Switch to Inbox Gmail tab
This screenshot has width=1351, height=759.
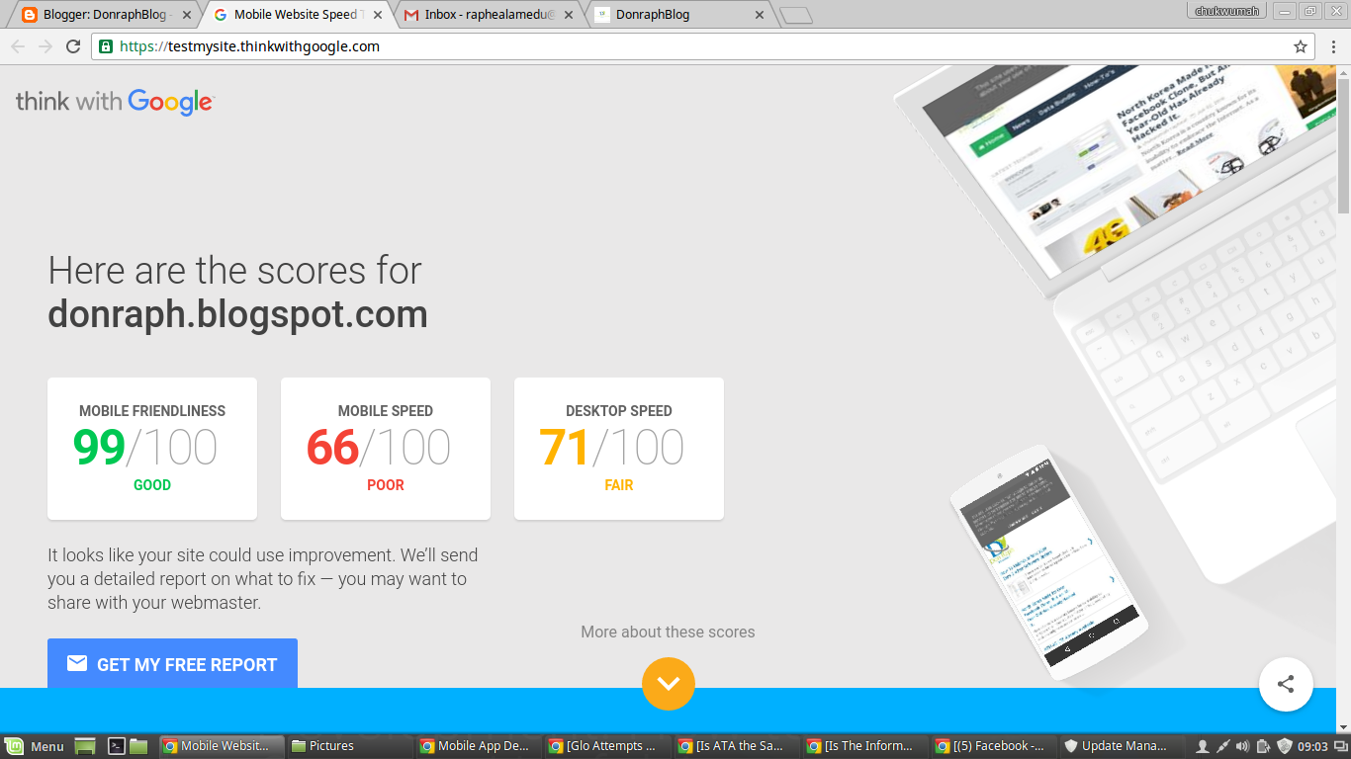click(487, 15)
